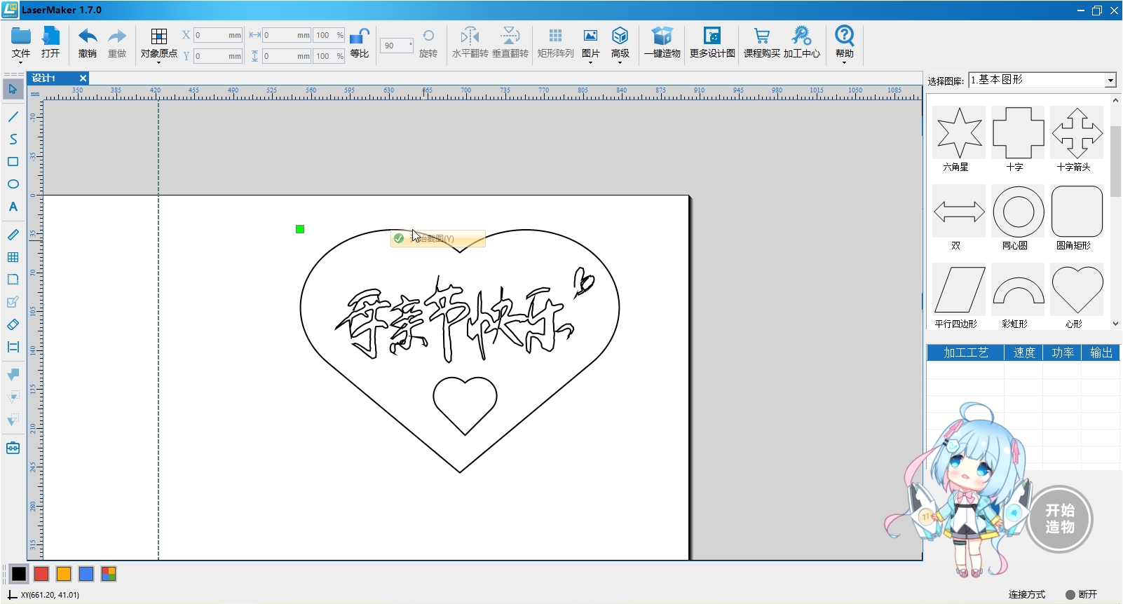Click the rotation angle 90 field
The height and width of the screenshot is (604, 1123).
click(x=397, y=46)
